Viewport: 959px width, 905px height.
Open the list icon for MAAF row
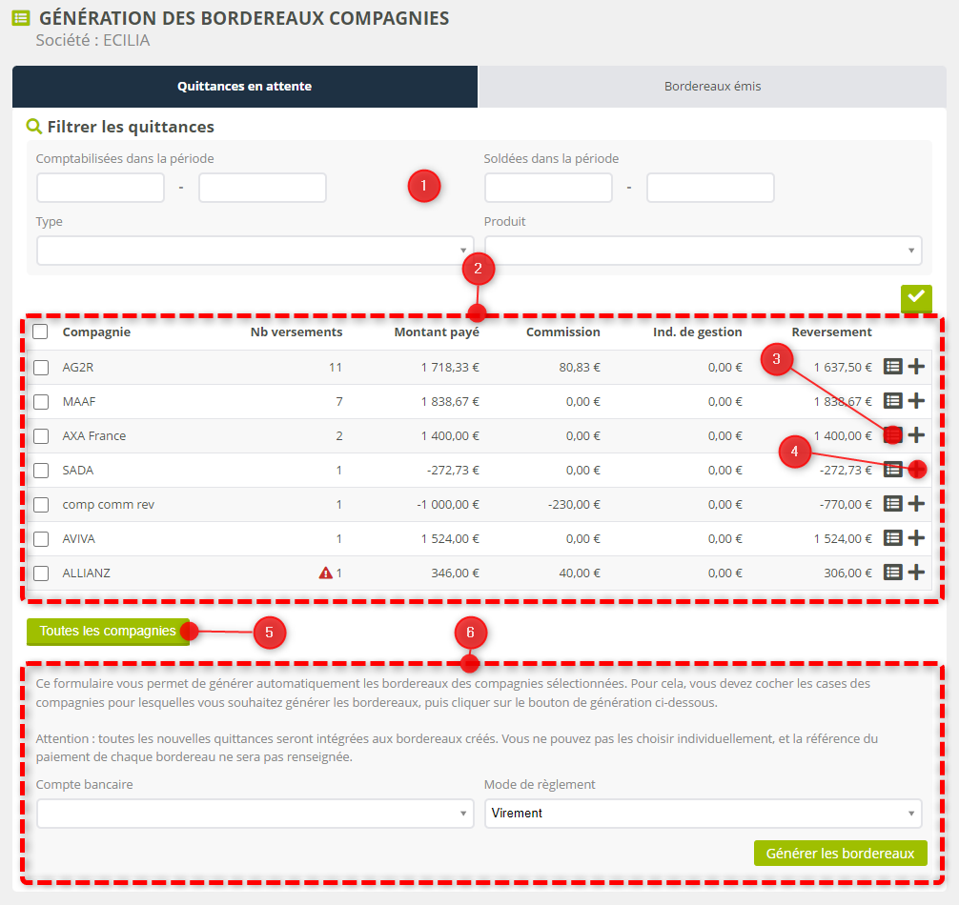click(x=892, y=401)
